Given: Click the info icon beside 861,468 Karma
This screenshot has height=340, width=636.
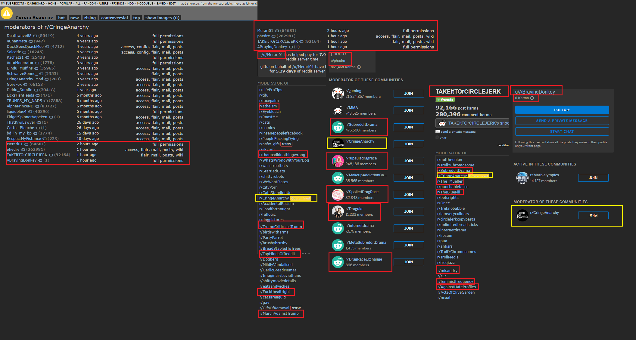Looking at the screenshot, I should [359, 67].
